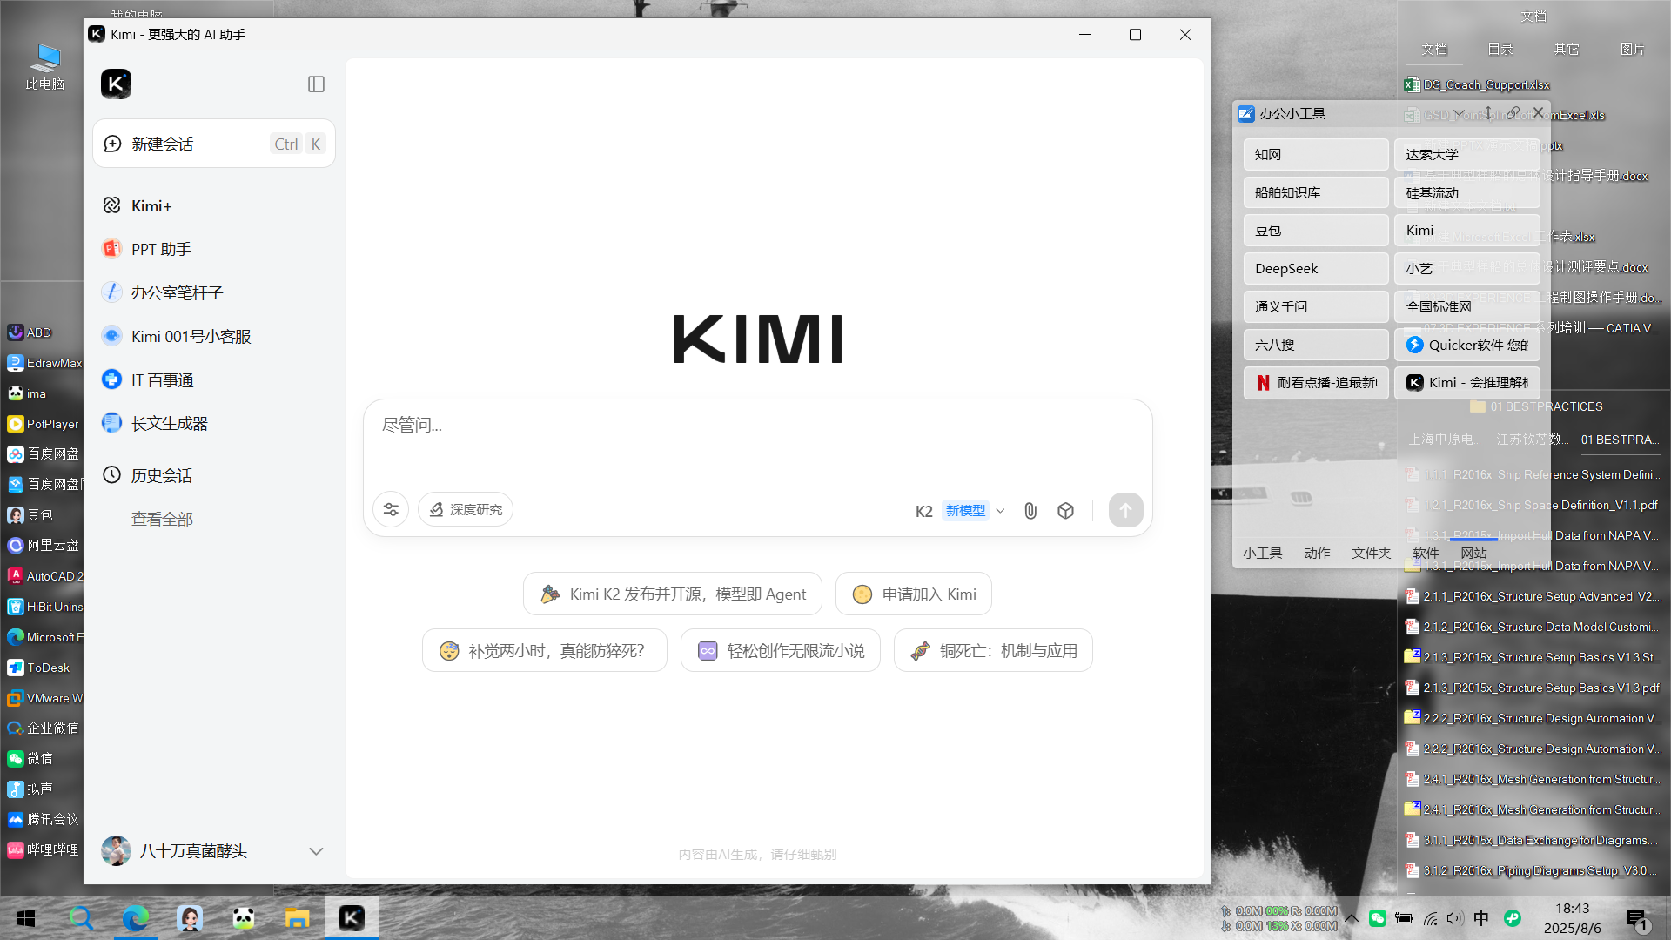Click 全国标准网 in the 办公小工具 panel
Viewport: 1671px width, 940px height.
click(x=1467, y=306)
